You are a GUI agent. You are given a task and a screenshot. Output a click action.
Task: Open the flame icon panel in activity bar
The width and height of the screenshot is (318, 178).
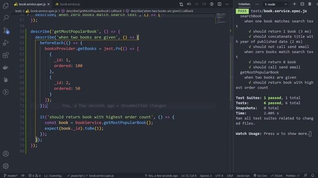click(x=5, y=80)
